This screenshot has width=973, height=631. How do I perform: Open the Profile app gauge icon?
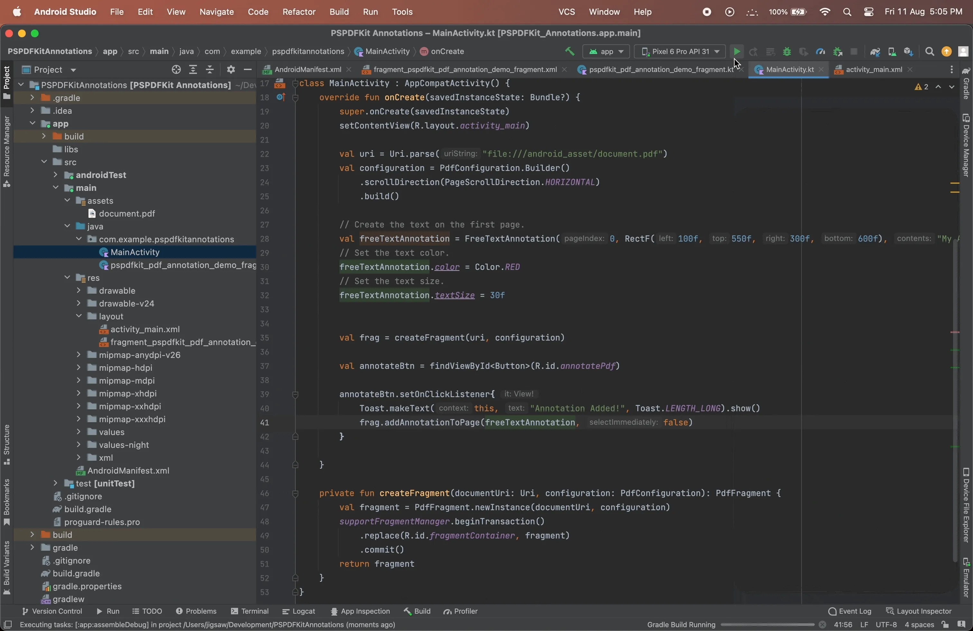click(820, 52)
